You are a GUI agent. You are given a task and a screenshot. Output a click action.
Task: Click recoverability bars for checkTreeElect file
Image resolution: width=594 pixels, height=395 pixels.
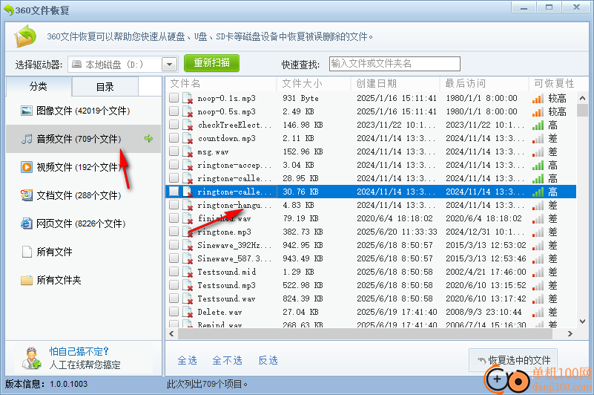[538, 125]
